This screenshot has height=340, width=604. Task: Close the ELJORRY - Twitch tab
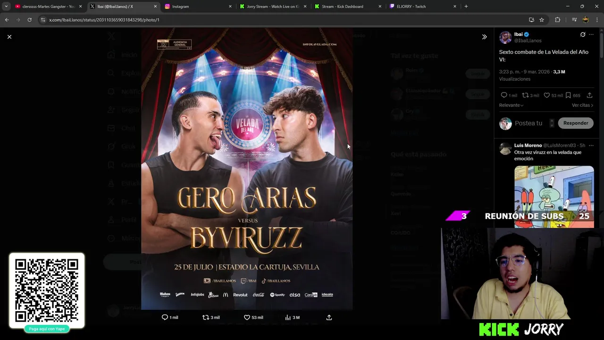pyautogui.click(x=455, y=7)
